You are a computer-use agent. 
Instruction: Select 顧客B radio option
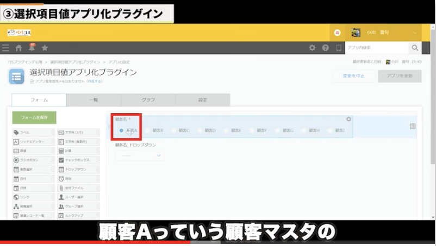click(x=147, y=131)
